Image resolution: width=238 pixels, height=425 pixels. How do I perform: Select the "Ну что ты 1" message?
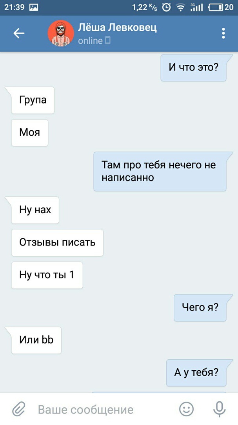(47, 275)
